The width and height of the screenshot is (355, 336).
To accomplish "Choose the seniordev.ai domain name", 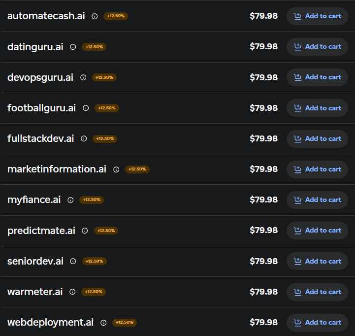I will pos(35,261).
